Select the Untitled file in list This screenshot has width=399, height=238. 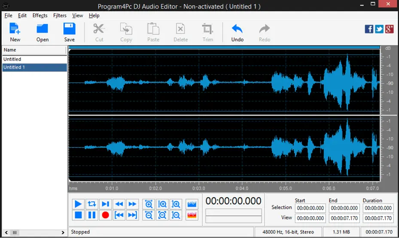point(35,59)
